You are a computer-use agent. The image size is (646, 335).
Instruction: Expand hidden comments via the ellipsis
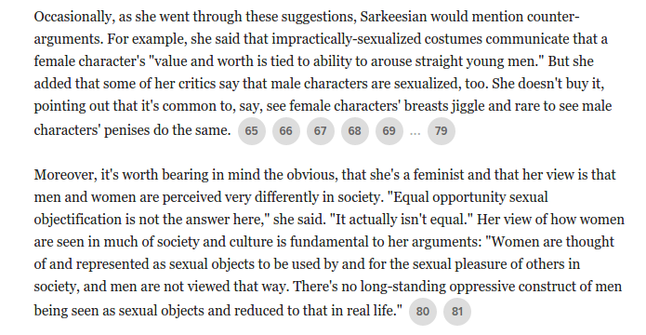pos(415,132)
